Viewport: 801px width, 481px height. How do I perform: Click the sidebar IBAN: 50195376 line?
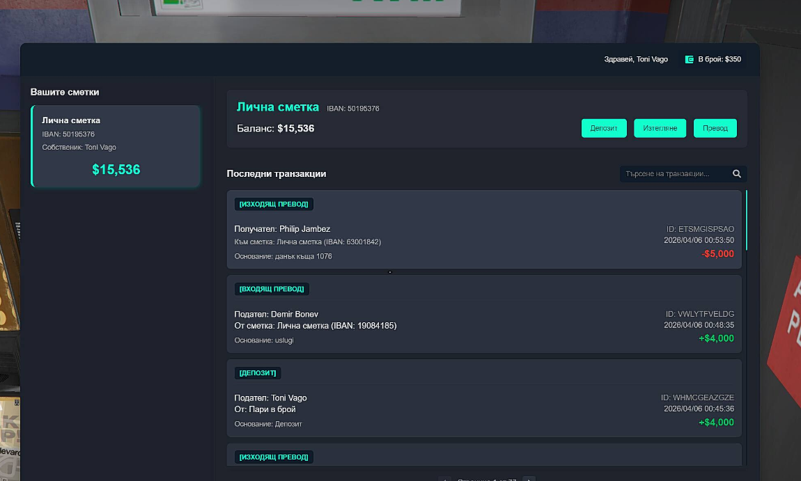pos(68,134)
